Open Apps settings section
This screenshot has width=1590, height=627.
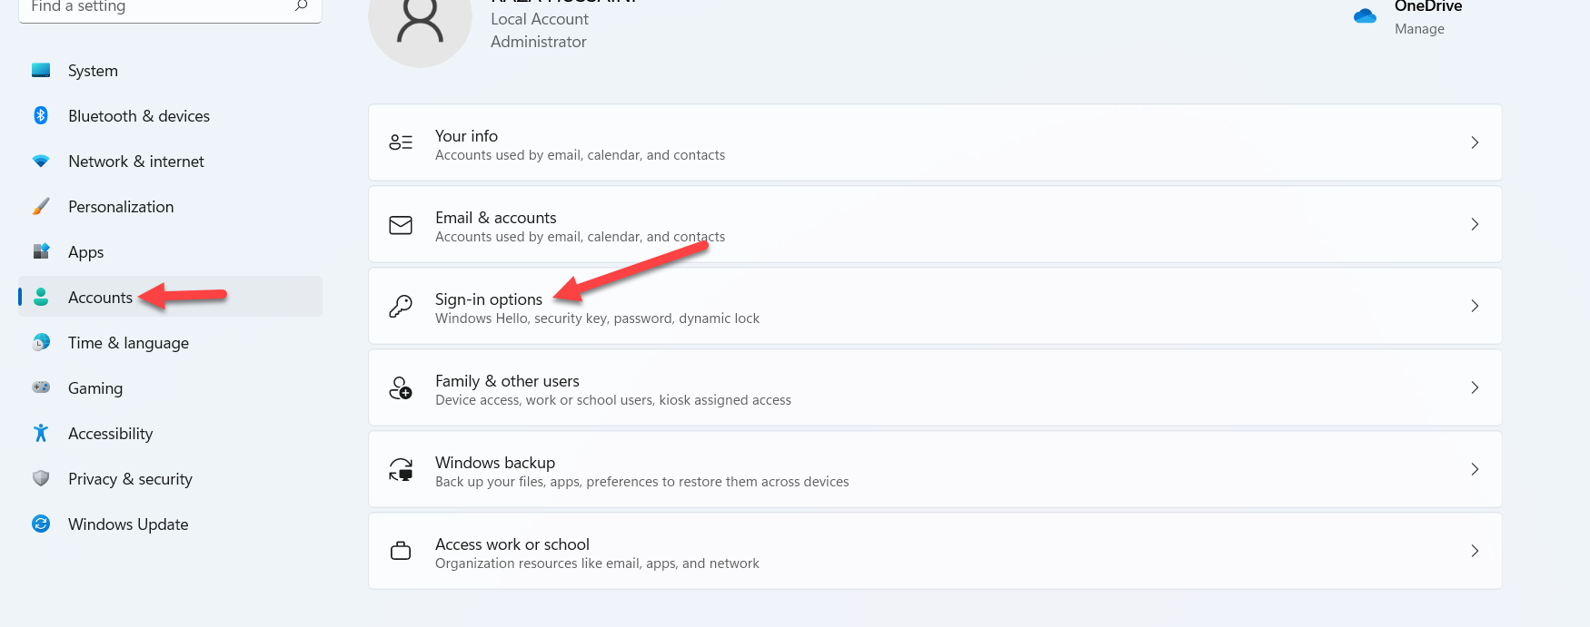point(85,252)
